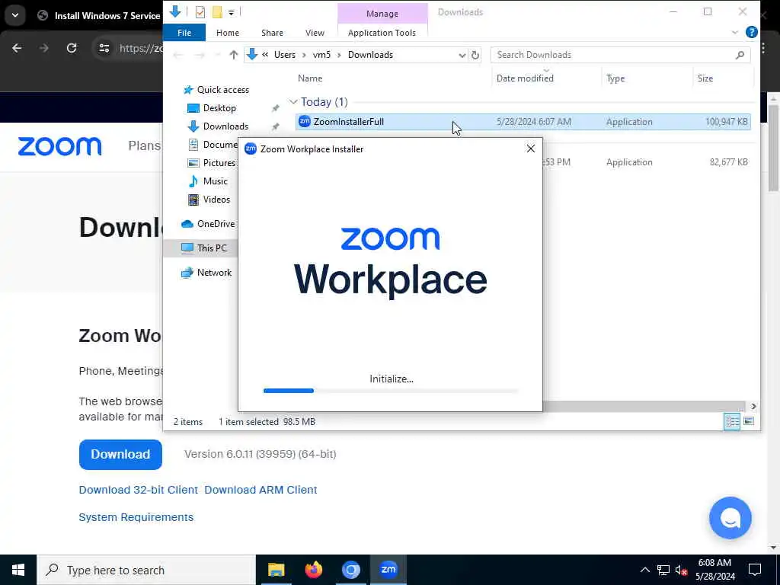780x585 pixels.
Task: Open Desktop in navigation pane
Action: tap(219, 108)
